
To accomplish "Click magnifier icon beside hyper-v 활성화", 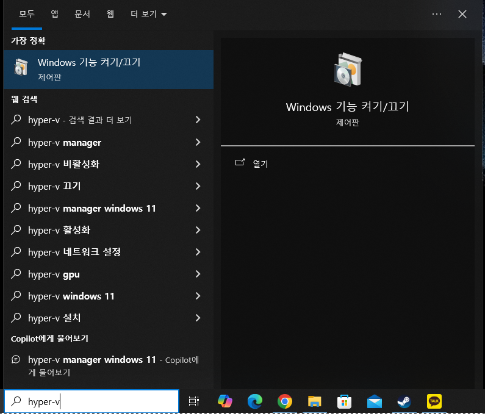I will pos(16,230).
